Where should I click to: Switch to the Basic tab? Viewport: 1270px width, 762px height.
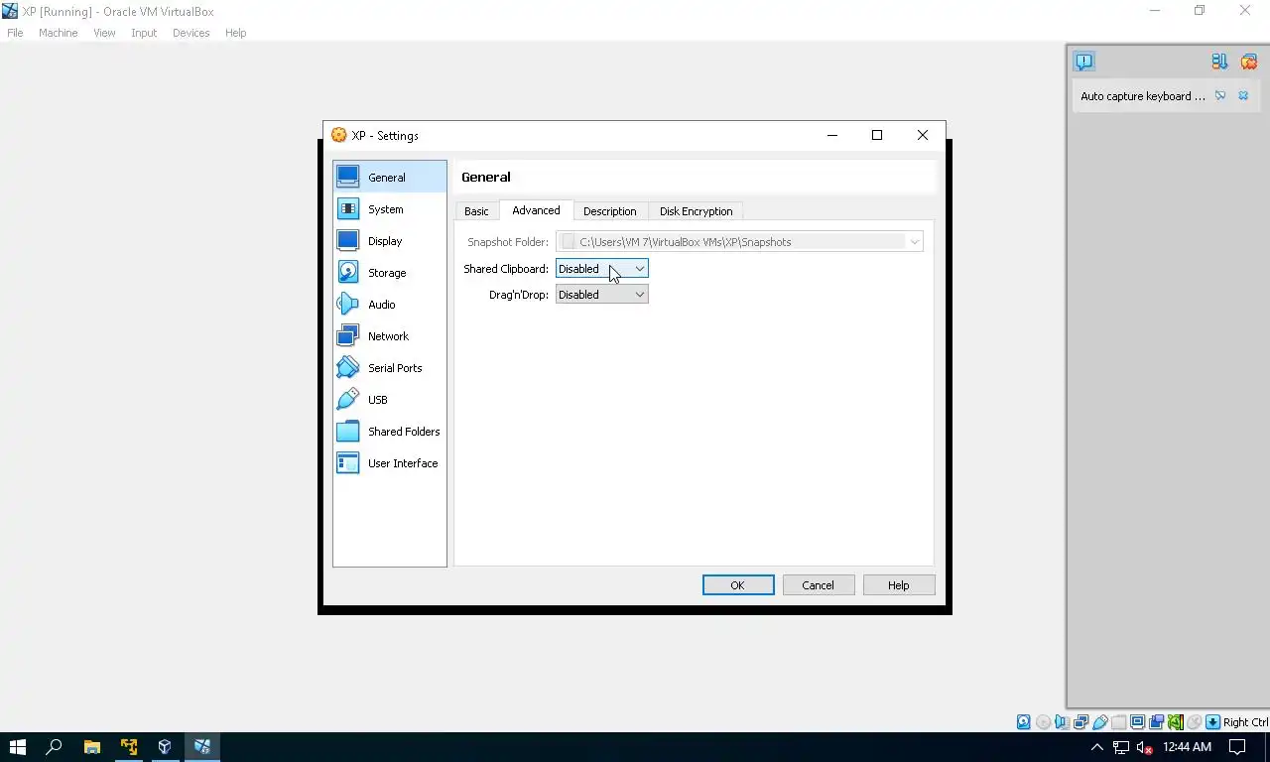point(476,211)
